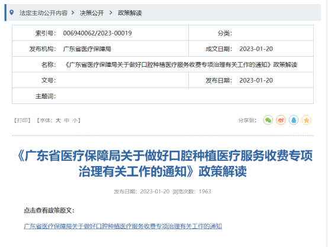Click the 打印 print button
Viewport: 328px width, 247px height.
(22, 121)
